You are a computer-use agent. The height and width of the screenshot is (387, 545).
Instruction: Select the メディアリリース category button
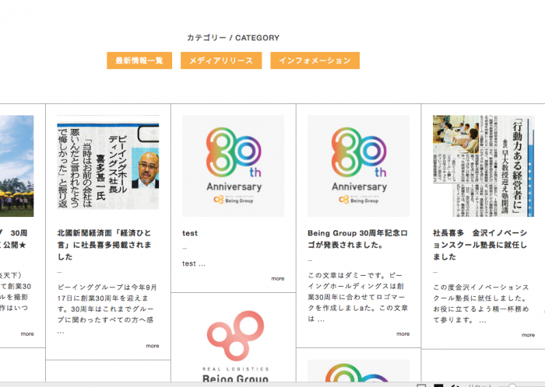click(221, 61)
